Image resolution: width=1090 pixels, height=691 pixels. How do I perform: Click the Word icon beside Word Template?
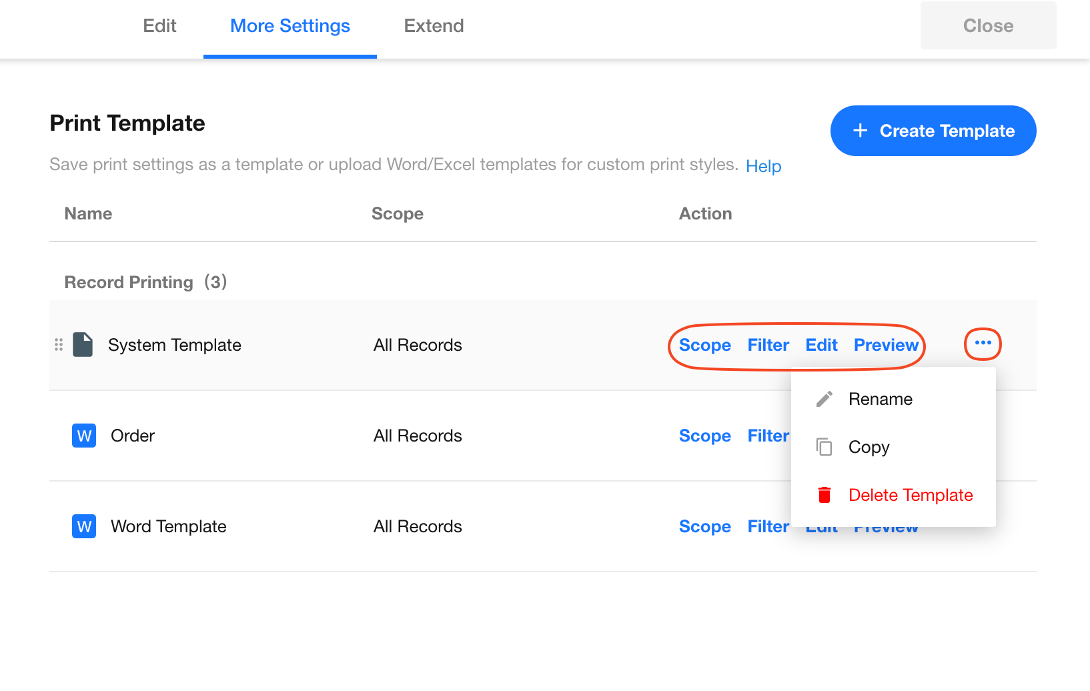point(84,526)
